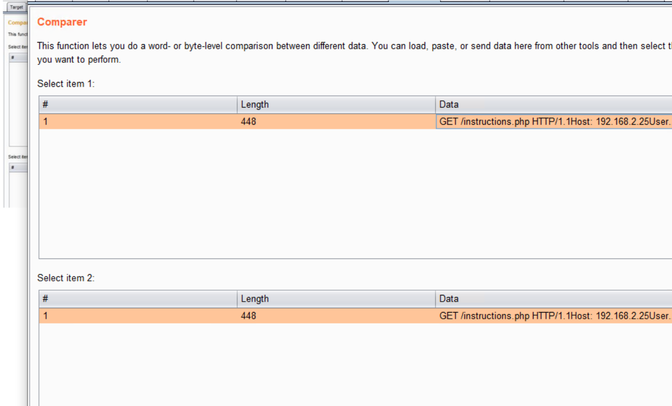
Task: Click the 'Select item 1:' label
Action: pyautogui.click(x=66, y=84)
